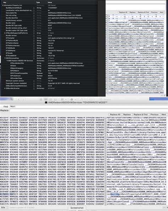This screenshot has height=211, width=168.
Task: Click the Copyright 2017 AMD value
Action: click(x=64, y=84)
